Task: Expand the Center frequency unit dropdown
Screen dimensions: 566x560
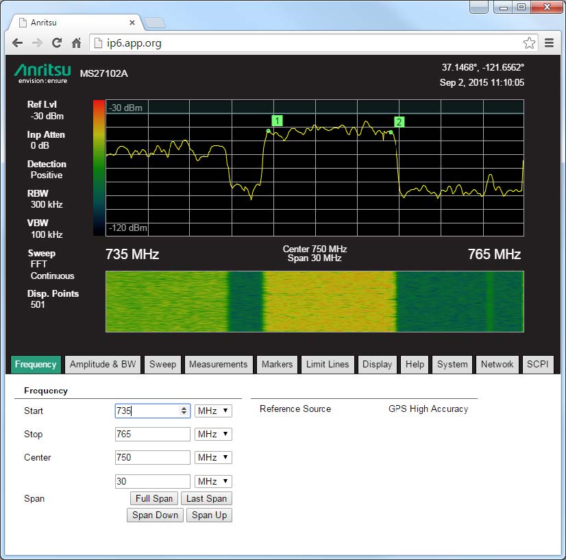Action: [213, 458]
